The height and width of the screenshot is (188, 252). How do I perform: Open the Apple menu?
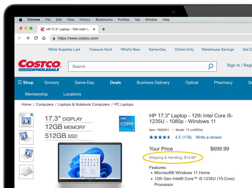point(21,19)
